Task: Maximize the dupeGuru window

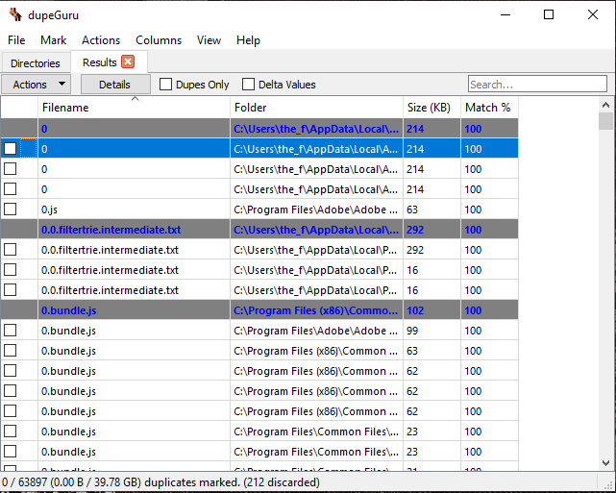Action: point(549,15)
